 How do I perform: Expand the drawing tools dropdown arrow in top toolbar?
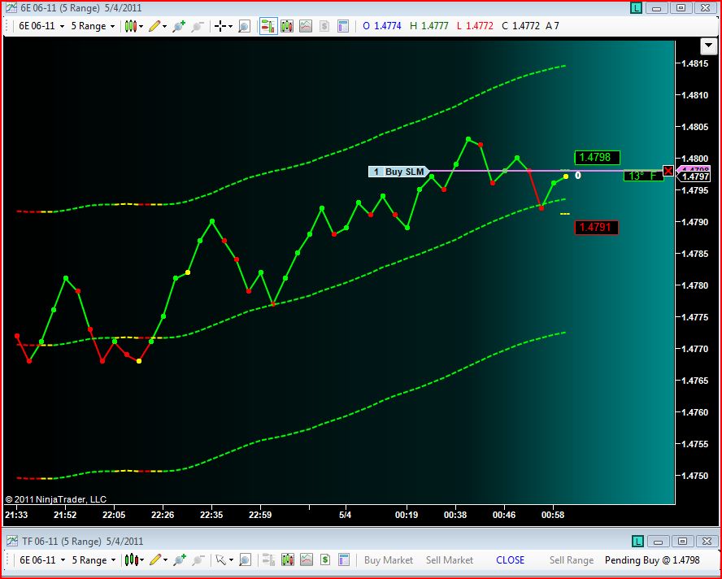tap(165, 27)
